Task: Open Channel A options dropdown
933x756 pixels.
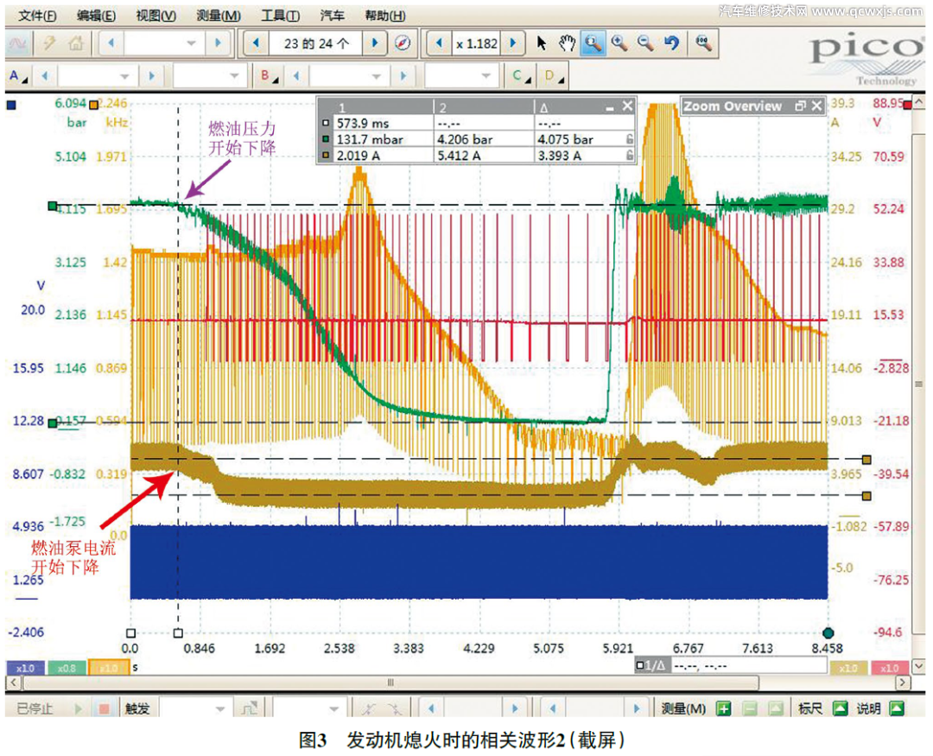Action: pyautogui.click(x=18, y=76)
